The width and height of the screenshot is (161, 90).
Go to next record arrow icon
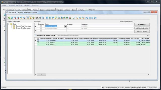[x=92, y=18]
